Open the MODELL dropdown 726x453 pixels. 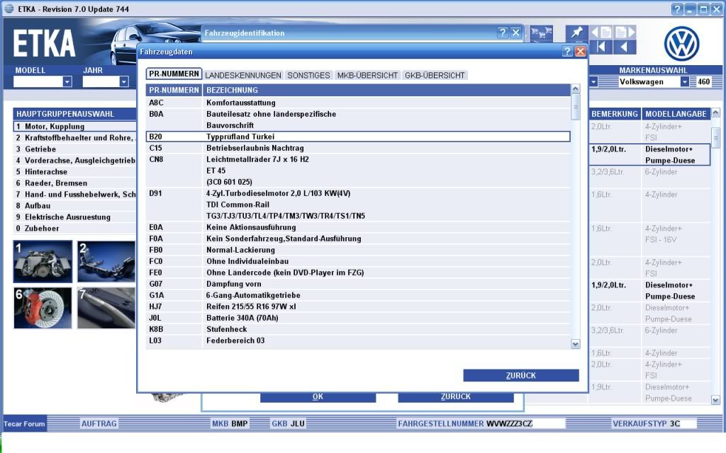67,82
